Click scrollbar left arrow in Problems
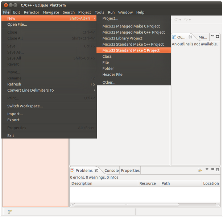 72,205
